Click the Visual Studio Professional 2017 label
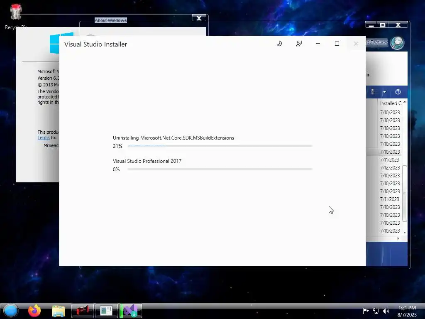 147,161
